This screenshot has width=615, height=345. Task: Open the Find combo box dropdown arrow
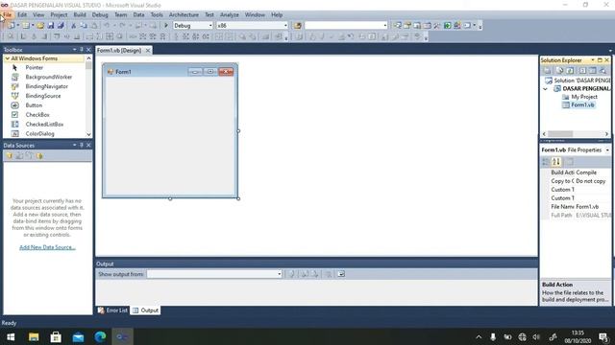pos(384,26)
